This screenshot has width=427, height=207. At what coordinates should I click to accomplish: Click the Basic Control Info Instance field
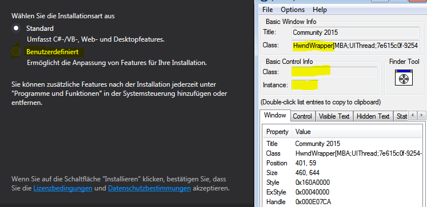(x=305, y=86)
